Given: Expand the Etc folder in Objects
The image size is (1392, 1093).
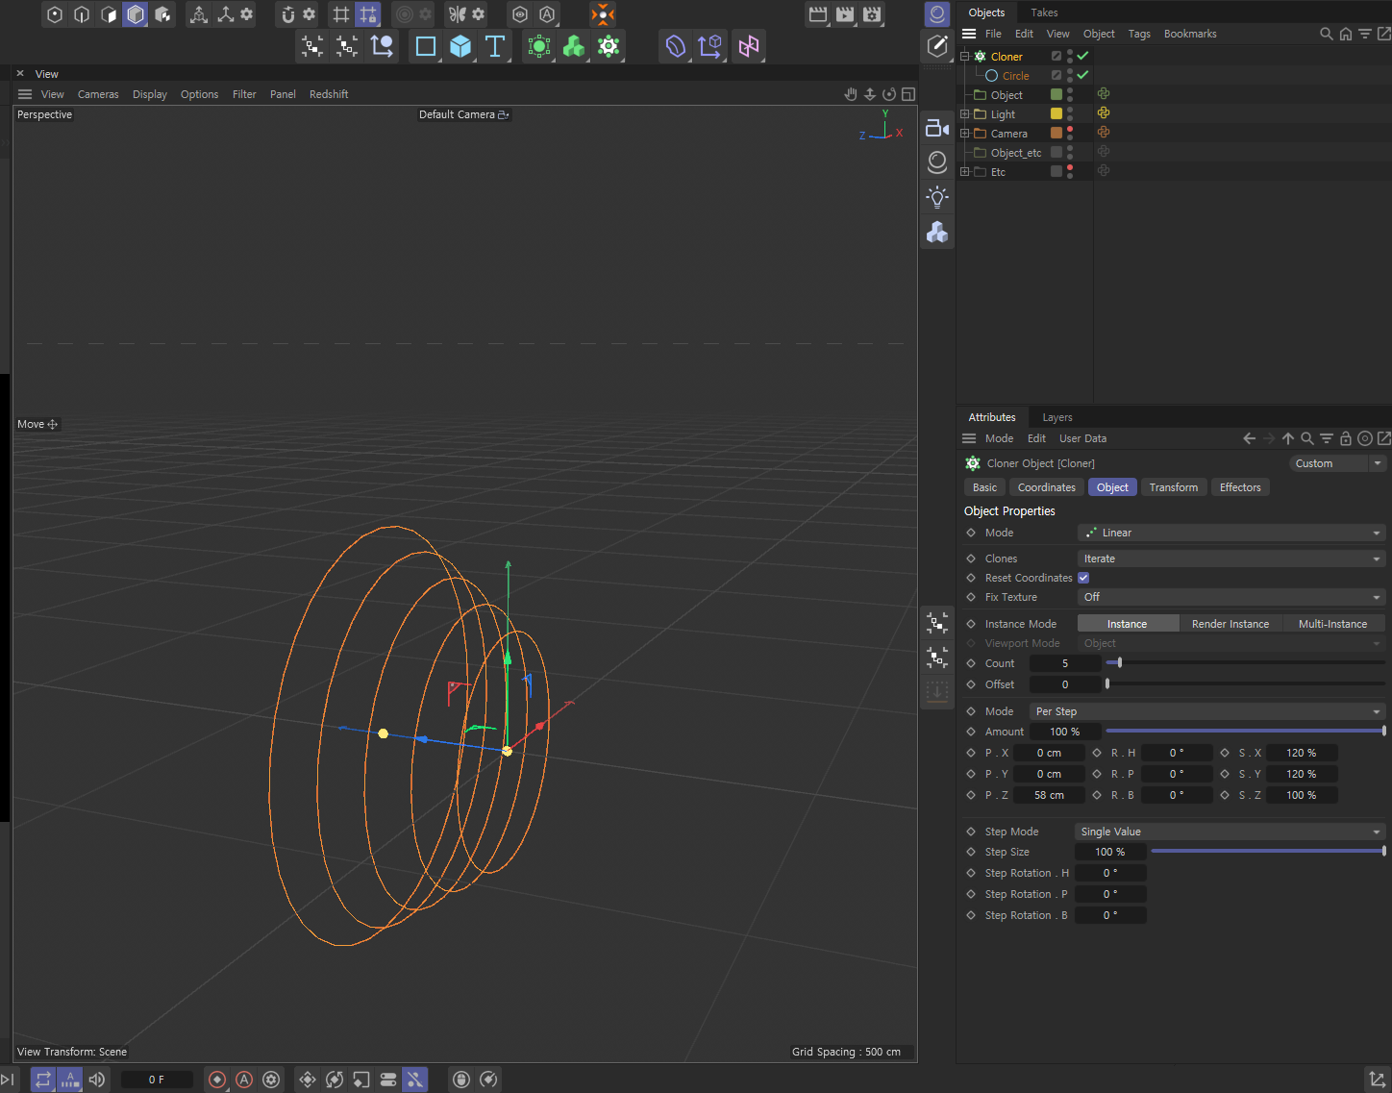Looking at the screenshot, I should (x=965, y=171).
